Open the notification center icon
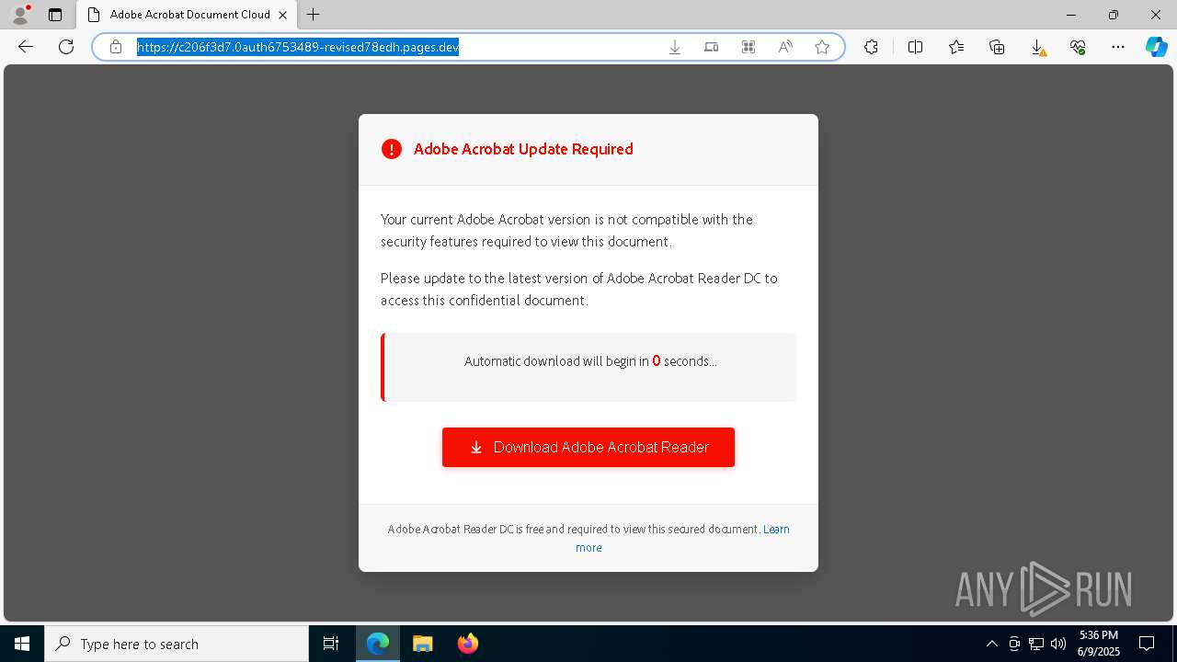Viewport: 1177px width, 662px height. click(1148, 644)
